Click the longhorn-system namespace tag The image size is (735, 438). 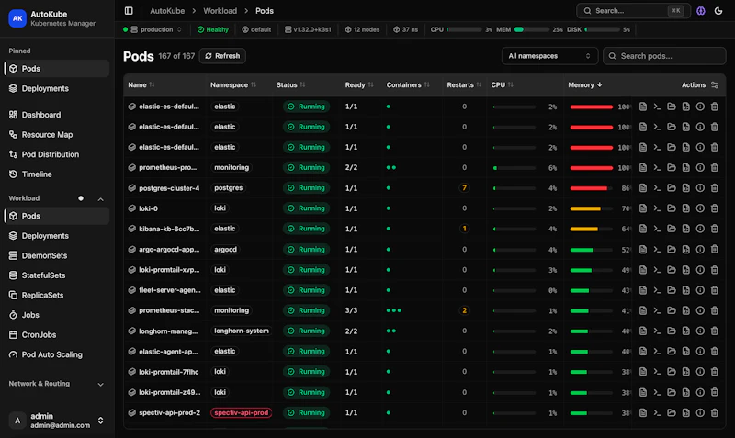point(242,331)
